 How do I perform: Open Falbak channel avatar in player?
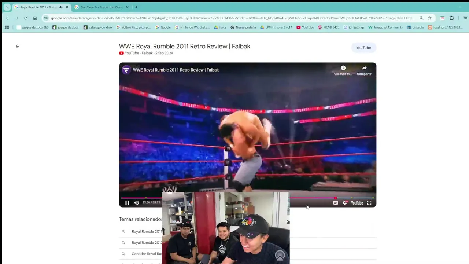[x=126, y=70]
